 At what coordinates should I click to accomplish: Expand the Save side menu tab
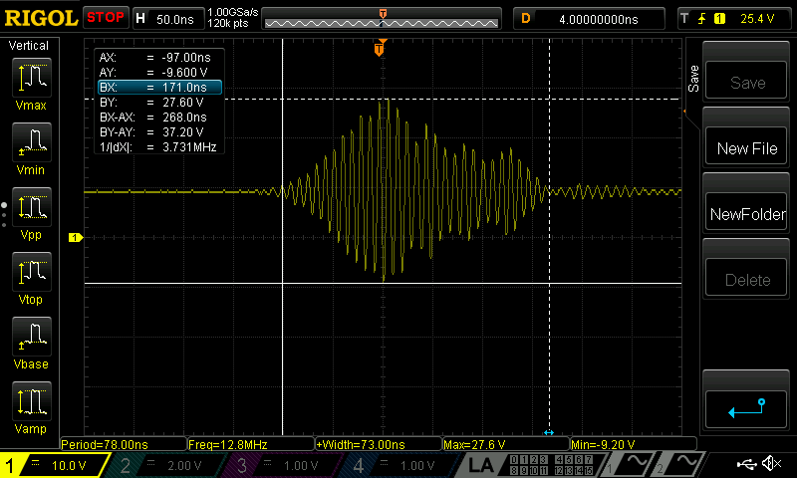[692, 81]
